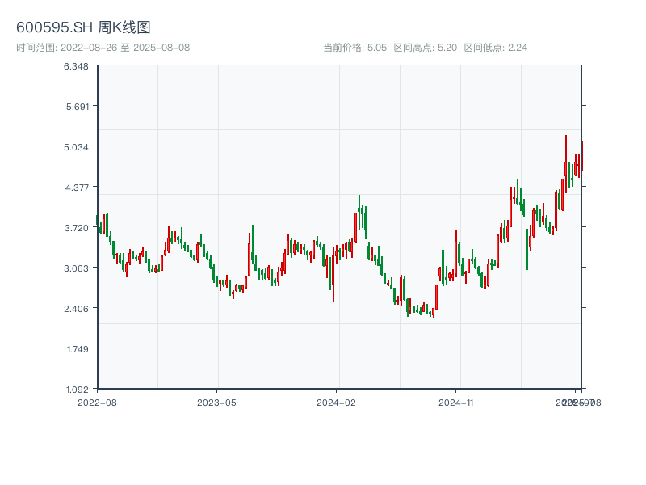Click the y-axis value 5.691

tap(78, 107)
